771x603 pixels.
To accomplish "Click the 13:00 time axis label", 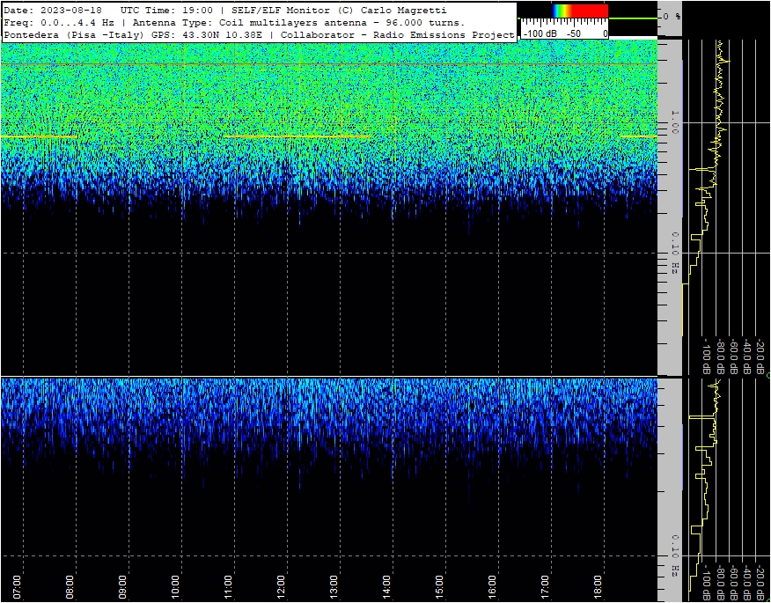I will [x=334, y=587].
